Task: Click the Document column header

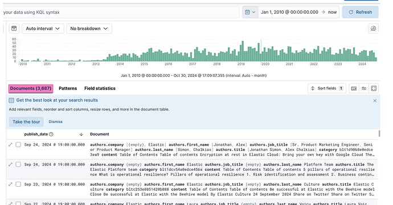Action: pyautogui.click(x=100, y=134)
